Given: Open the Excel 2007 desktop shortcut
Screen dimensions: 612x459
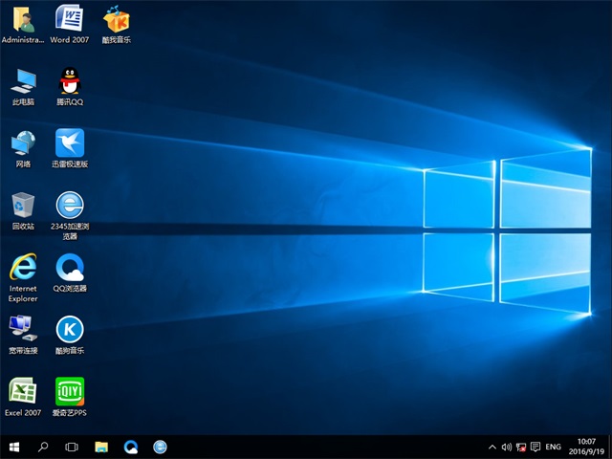Looking at the screenshot, I should [23, 392].
